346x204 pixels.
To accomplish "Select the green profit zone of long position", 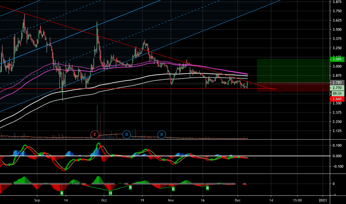I will click(293, 71).
